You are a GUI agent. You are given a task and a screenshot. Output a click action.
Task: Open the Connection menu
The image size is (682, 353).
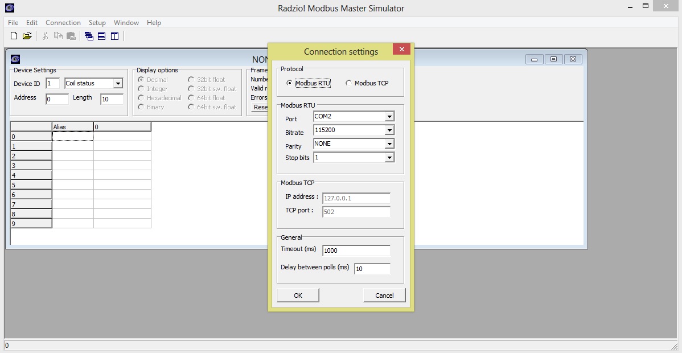coord(63,23)
